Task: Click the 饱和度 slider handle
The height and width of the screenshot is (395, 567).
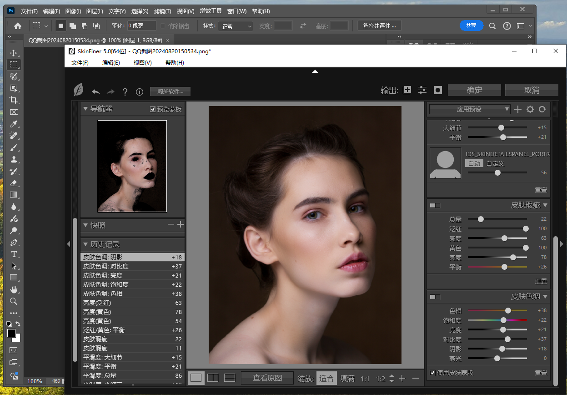Action: (x=503, y=320)
